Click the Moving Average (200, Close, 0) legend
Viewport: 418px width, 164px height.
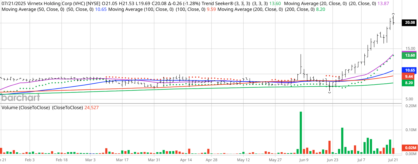click(x=250, y=9)
